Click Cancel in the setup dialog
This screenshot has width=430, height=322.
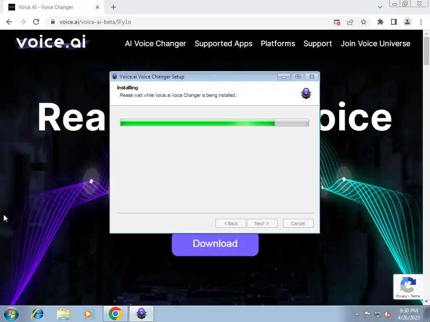click(x=298, y=223)
